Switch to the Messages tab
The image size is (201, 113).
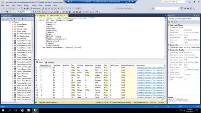click(x=50, y=62)
